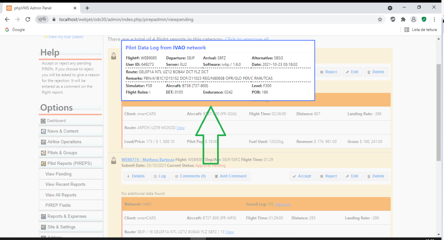
Task: Click Details button for WEB0774 report
Action: (136, 176)
